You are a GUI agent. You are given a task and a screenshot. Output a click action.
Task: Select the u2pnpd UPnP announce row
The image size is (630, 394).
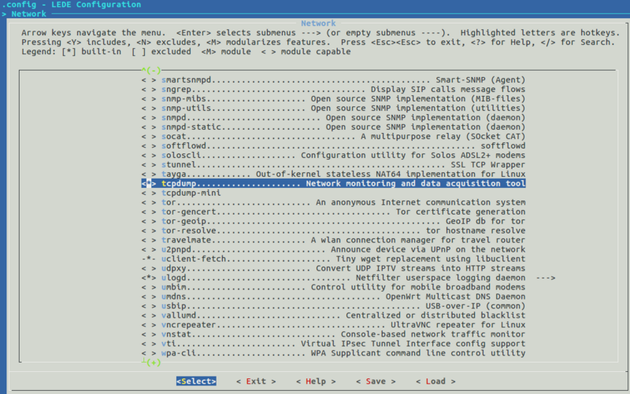(x=333, y=249)
